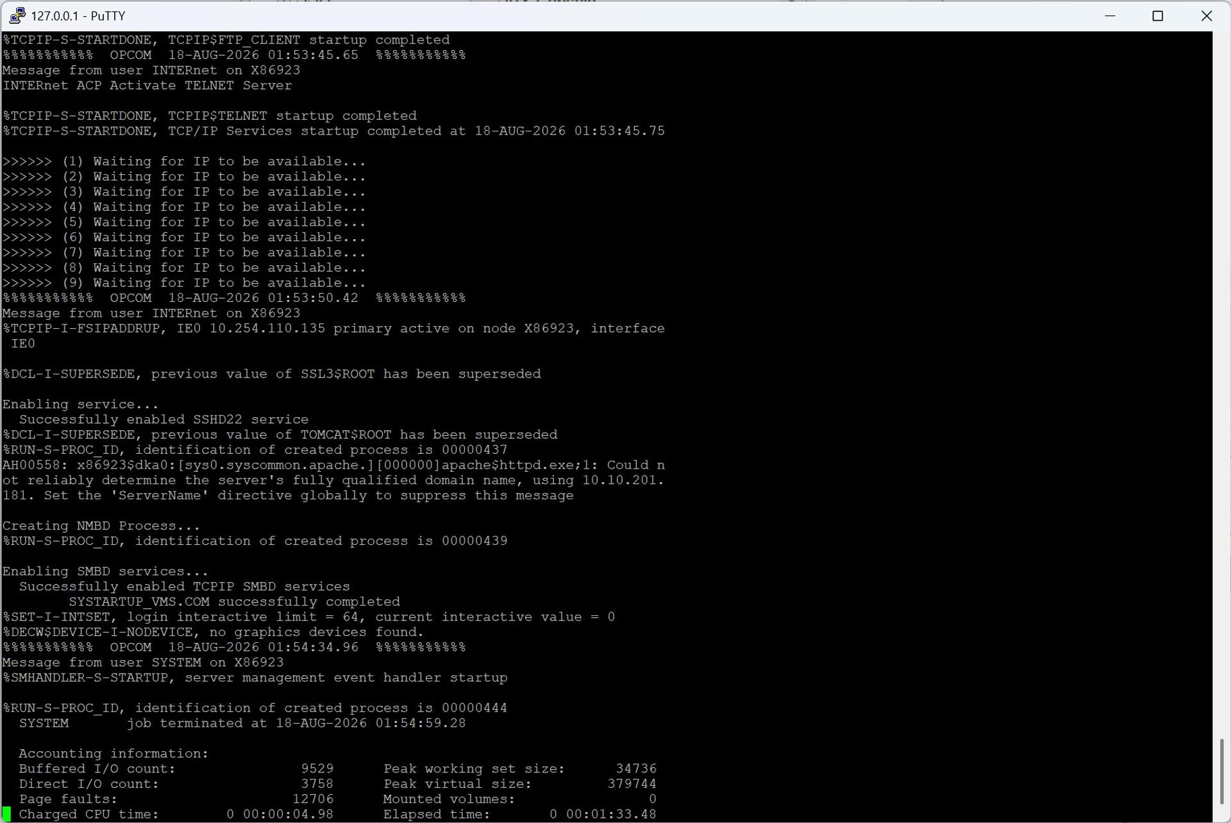Click the 'Creating NMBD Process...' line
1231x823 pixels.
pos(101,526)
